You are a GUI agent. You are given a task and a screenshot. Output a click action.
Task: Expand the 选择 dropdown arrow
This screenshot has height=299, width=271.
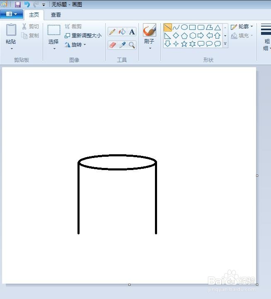coord(54,49)
